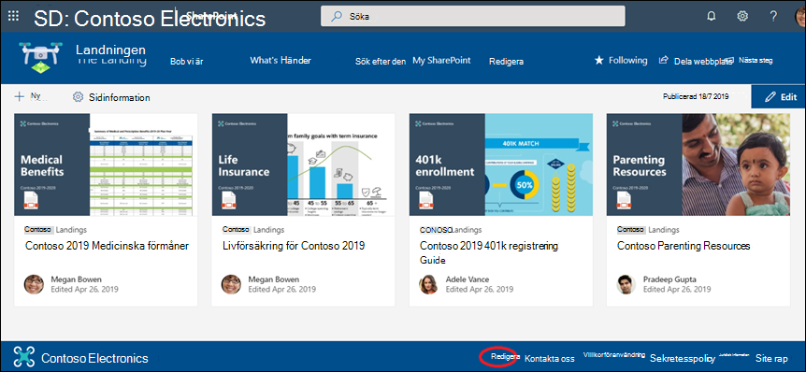Screen dimensions: 806x372
Task: Click Sidinformation text label
Action: [x=120, y=97]
